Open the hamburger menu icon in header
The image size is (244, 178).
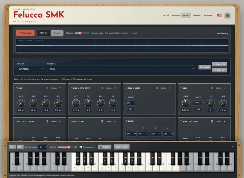[x=227, y=15]
